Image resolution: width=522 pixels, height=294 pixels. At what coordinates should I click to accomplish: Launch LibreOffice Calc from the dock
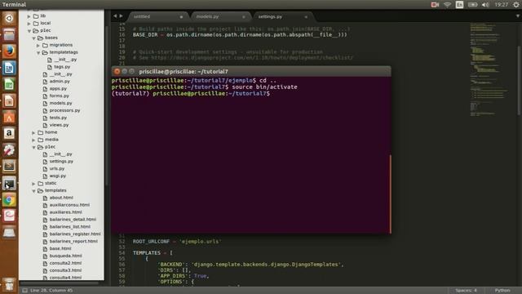[9, 84]
